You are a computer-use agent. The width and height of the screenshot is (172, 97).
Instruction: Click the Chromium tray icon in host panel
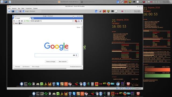click(x=118, y=2)
